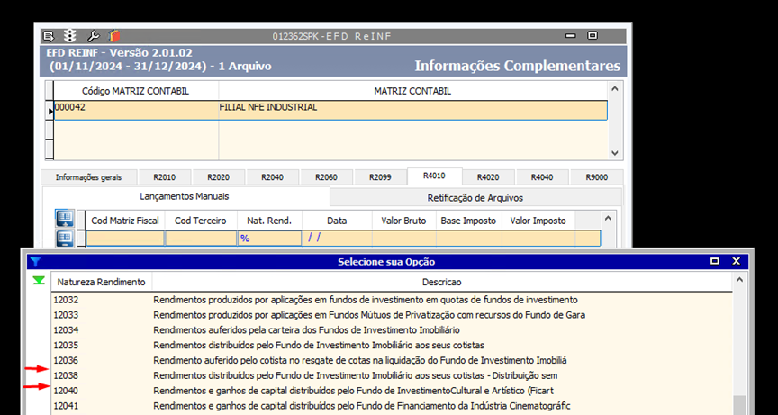
Task: Select the R4010 tab
Action: pyautogui.click(x=434, y=176)
